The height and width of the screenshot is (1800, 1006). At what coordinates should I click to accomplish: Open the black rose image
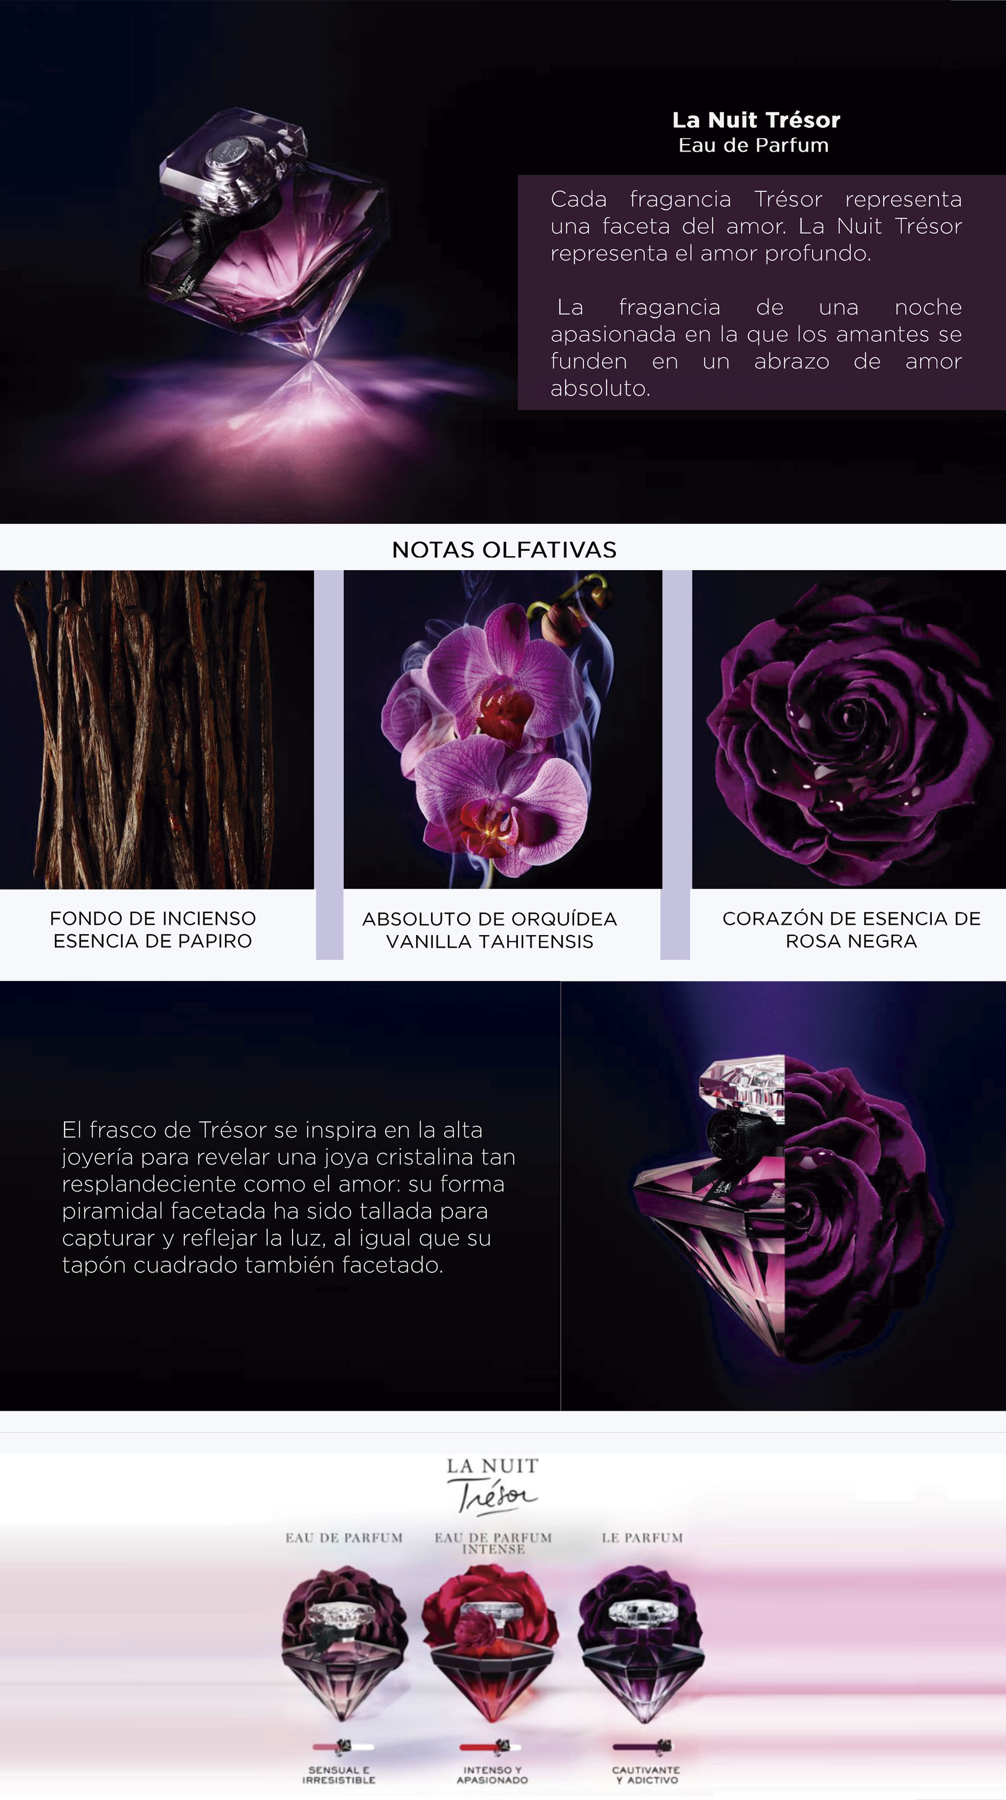click(x=849, y=729)
